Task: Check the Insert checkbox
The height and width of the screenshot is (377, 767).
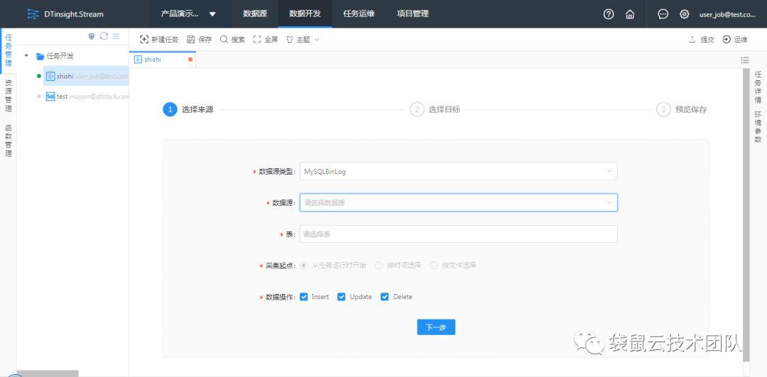Action: 304,297
